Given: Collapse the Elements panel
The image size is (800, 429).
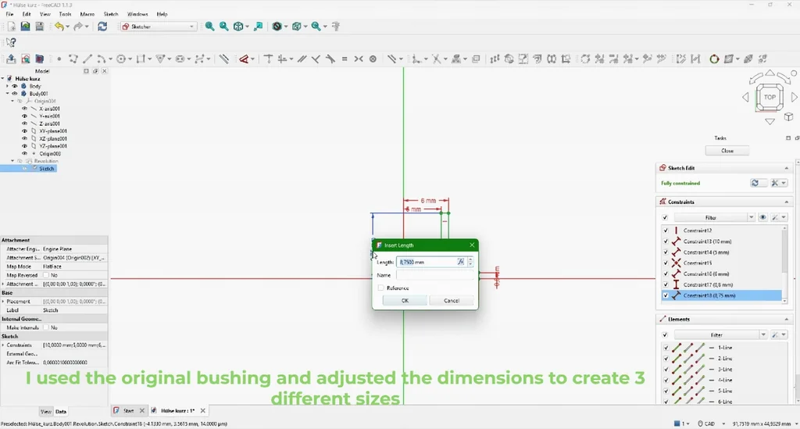Looking at the screenshot, I should (x=786, y=319).
